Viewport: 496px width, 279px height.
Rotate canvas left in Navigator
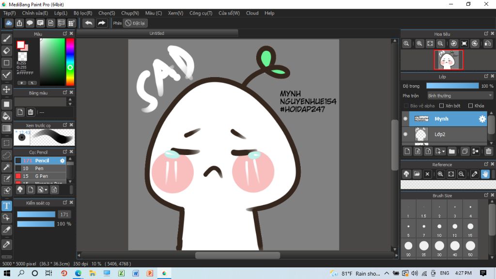[453, 44]
